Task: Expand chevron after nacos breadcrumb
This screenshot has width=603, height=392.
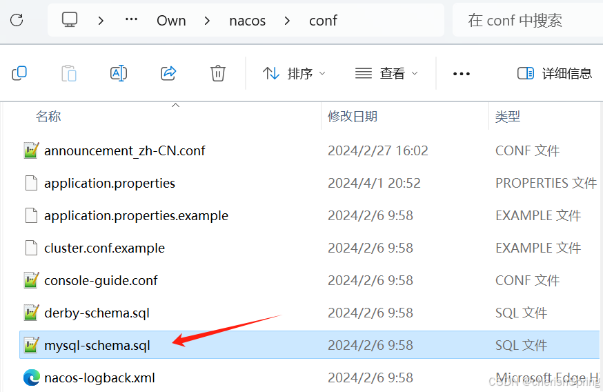Action: pyautogui.click(x=287, y=21)
